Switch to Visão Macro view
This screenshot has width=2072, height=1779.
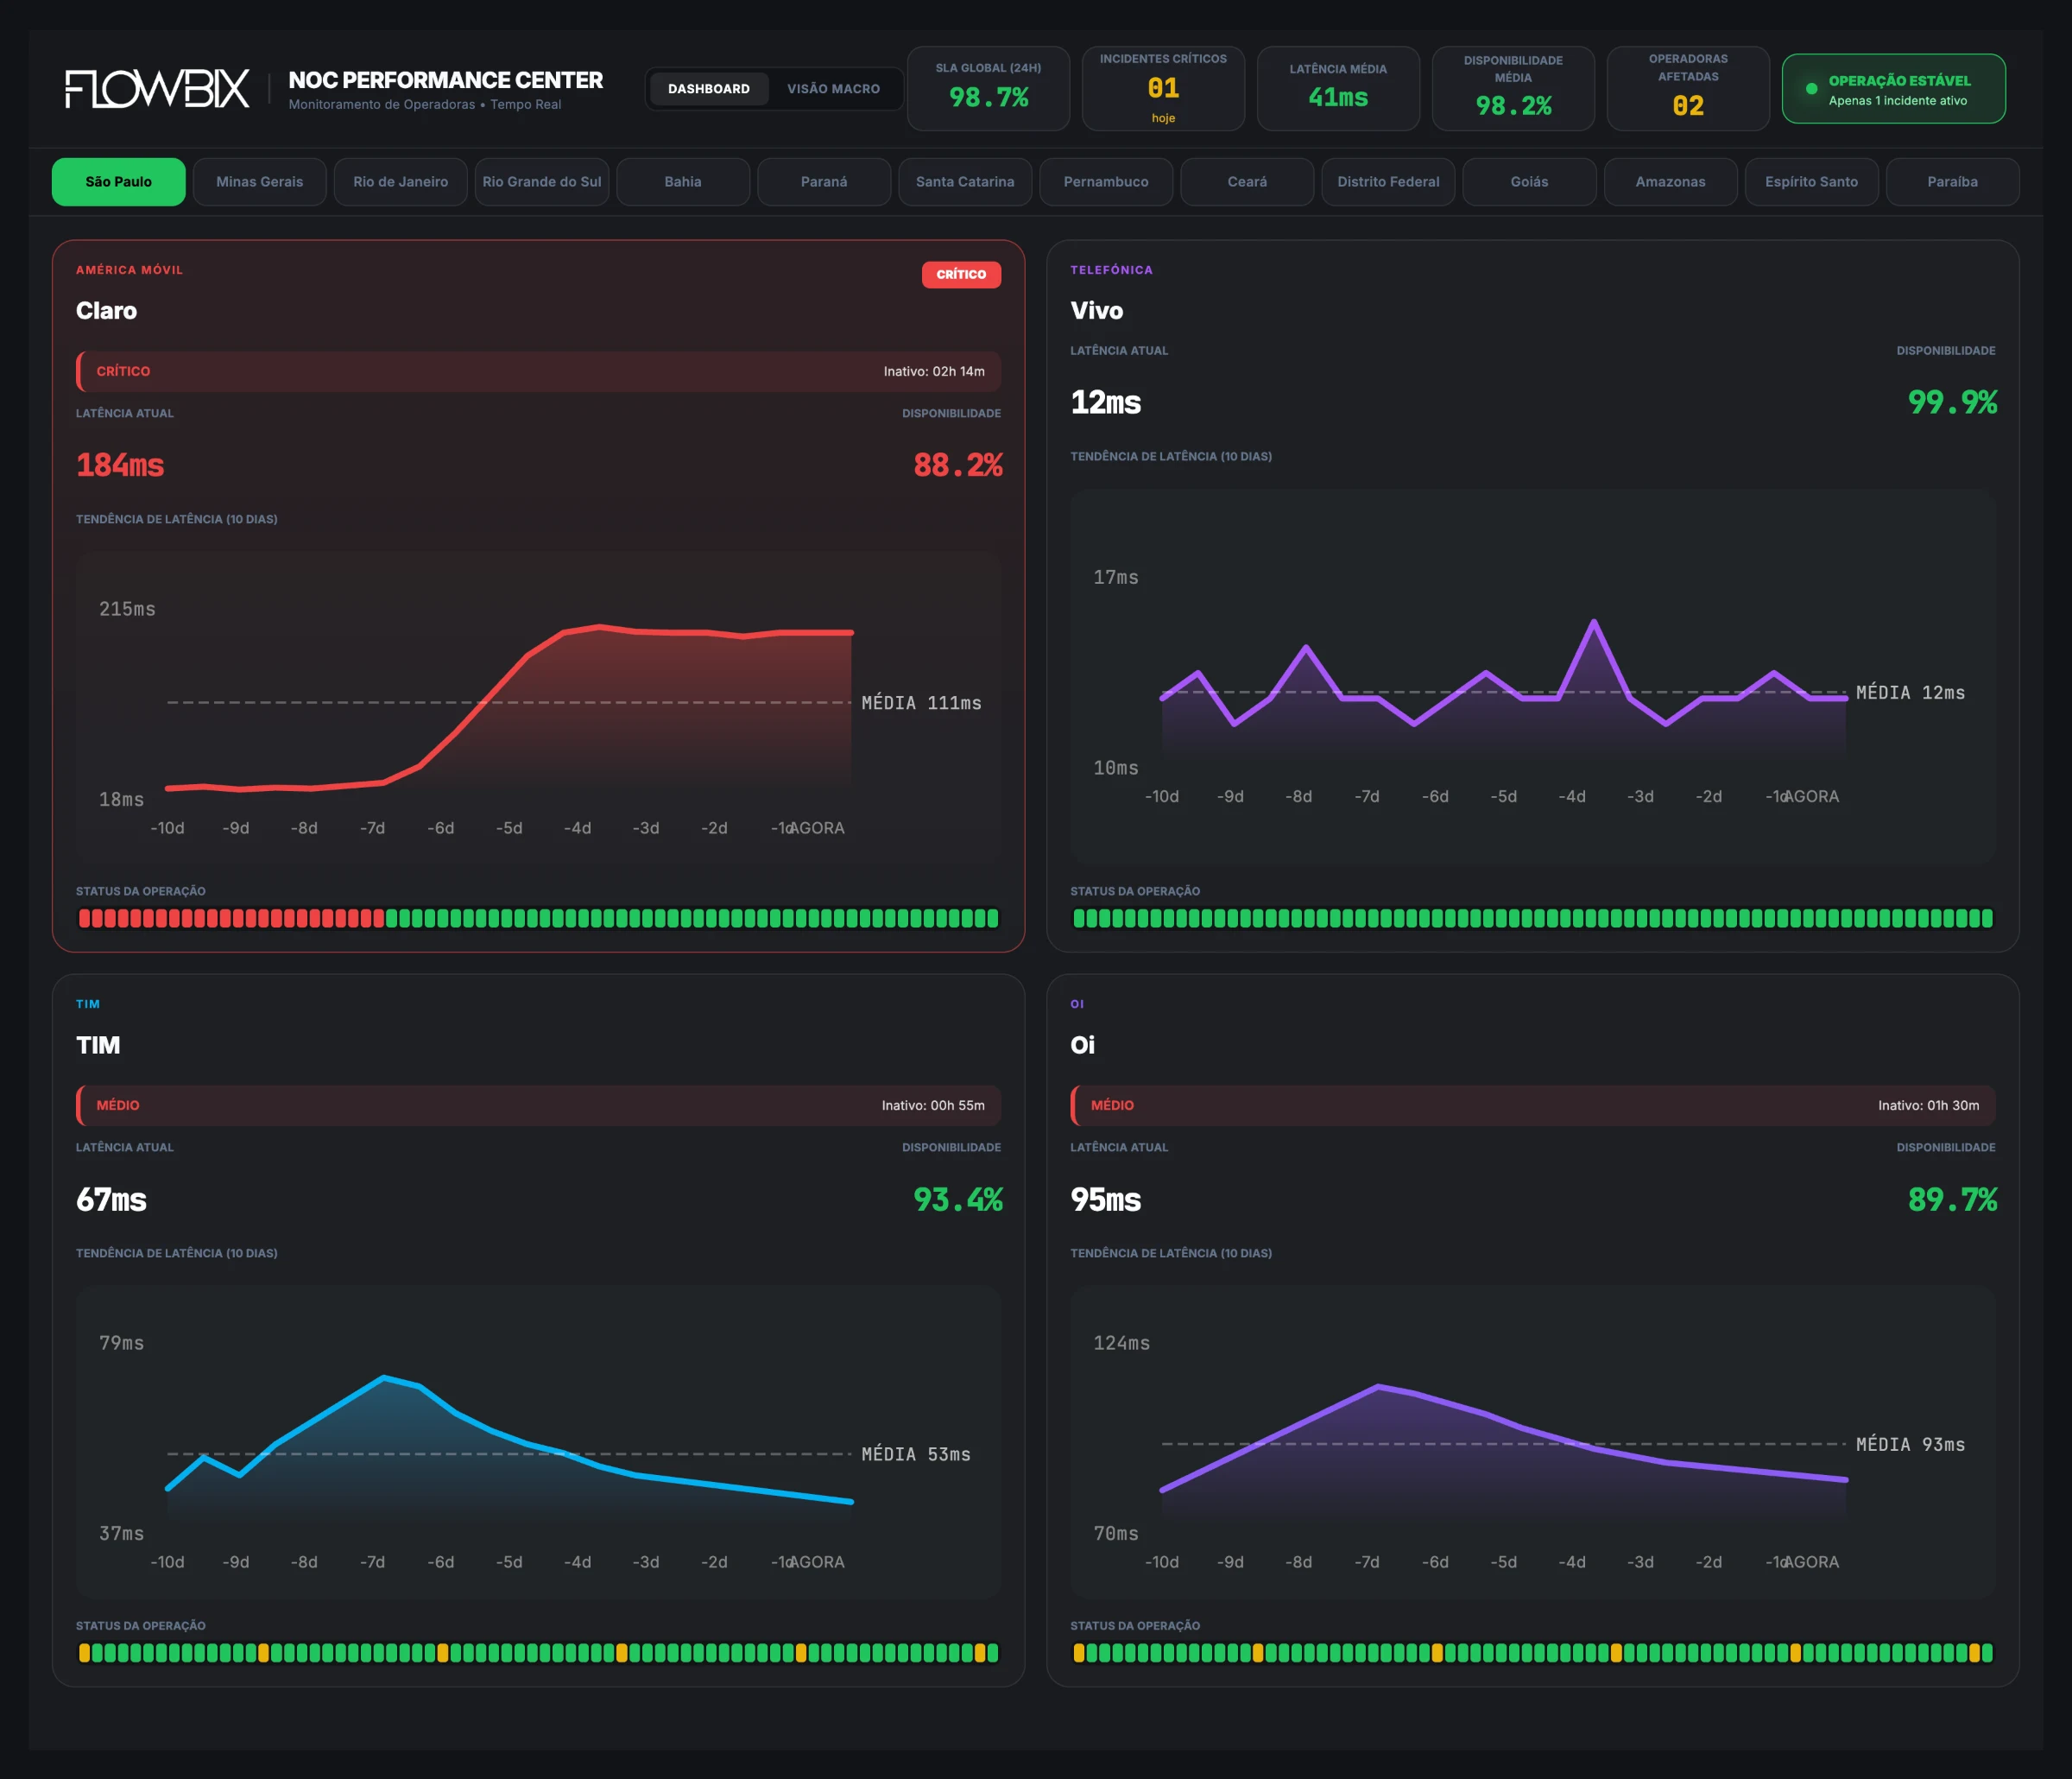833,89
